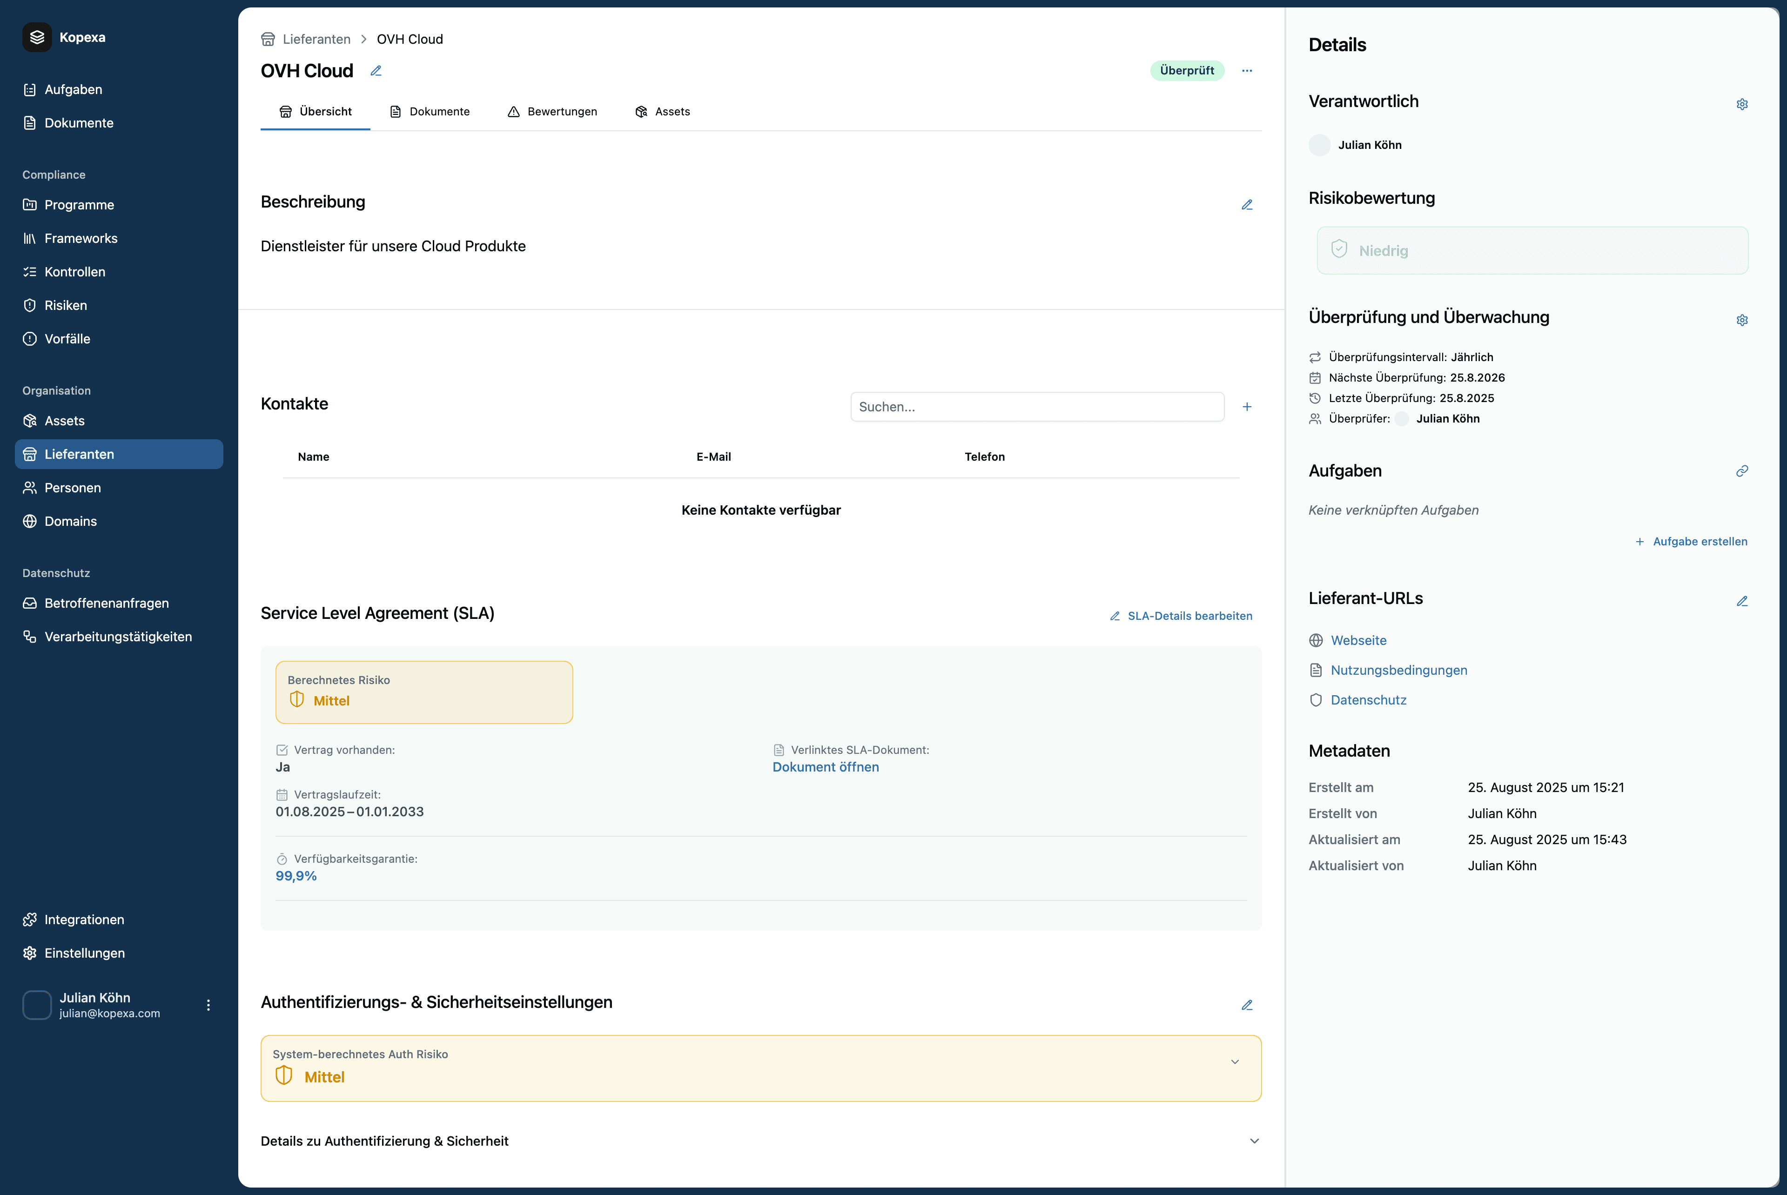This screenshot has width=1787, height=1195.
Task: Go back to Lieferanten via breadcrumb
Action: [x=316, y=40]
